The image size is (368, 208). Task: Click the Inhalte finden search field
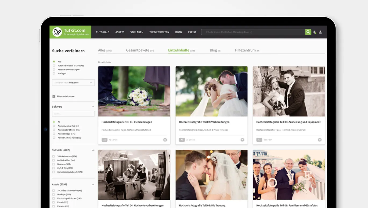tap(253, 32)
